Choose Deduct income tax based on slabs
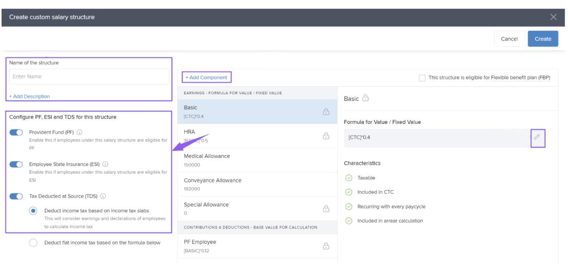 (x=33, y=211)
